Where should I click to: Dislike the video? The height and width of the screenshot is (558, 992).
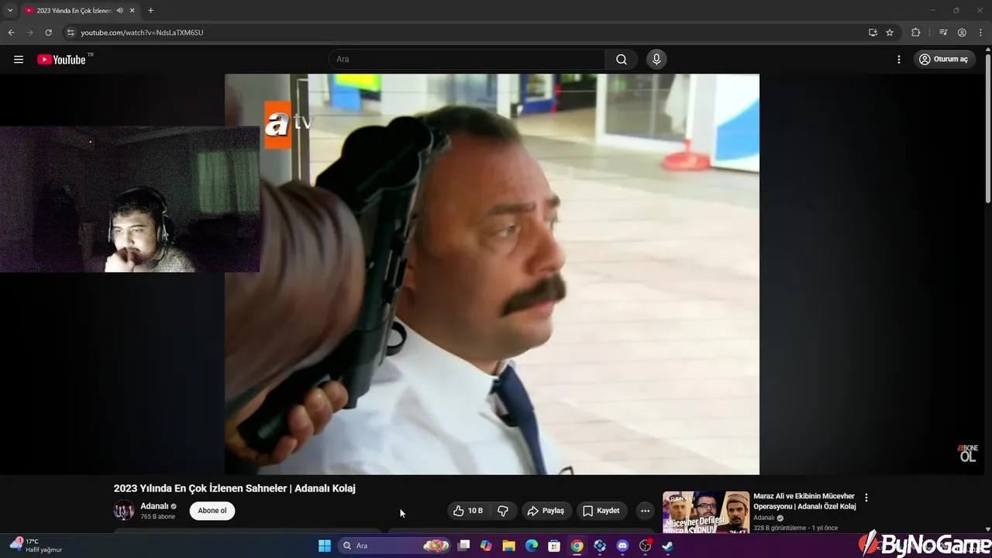pos(503,511)
